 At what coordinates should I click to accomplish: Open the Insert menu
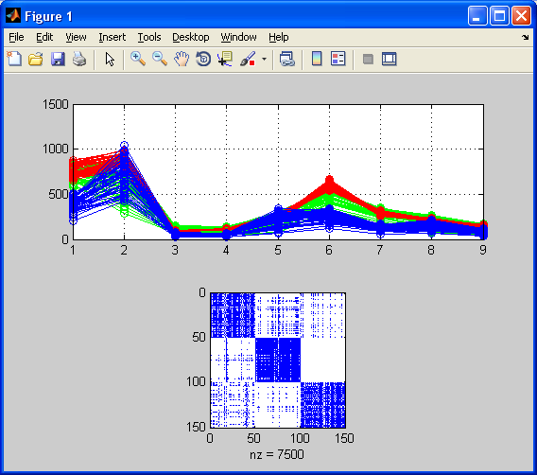point(112,37)
